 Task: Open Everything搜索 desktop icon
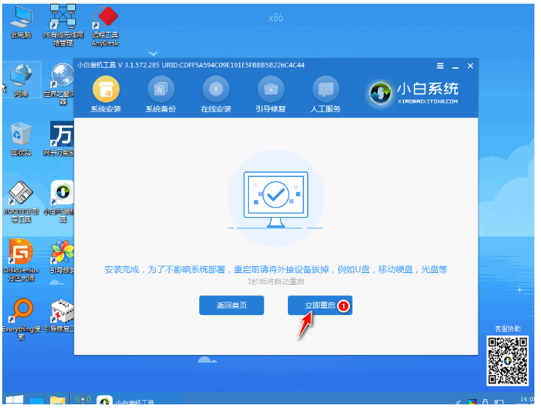pos(21,320)
